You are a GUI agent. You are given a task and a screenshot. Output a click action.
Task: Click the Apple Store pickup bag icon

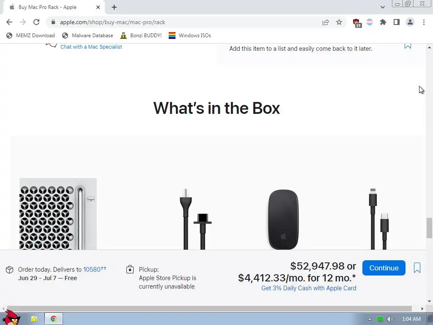click(x=130, y=269)
